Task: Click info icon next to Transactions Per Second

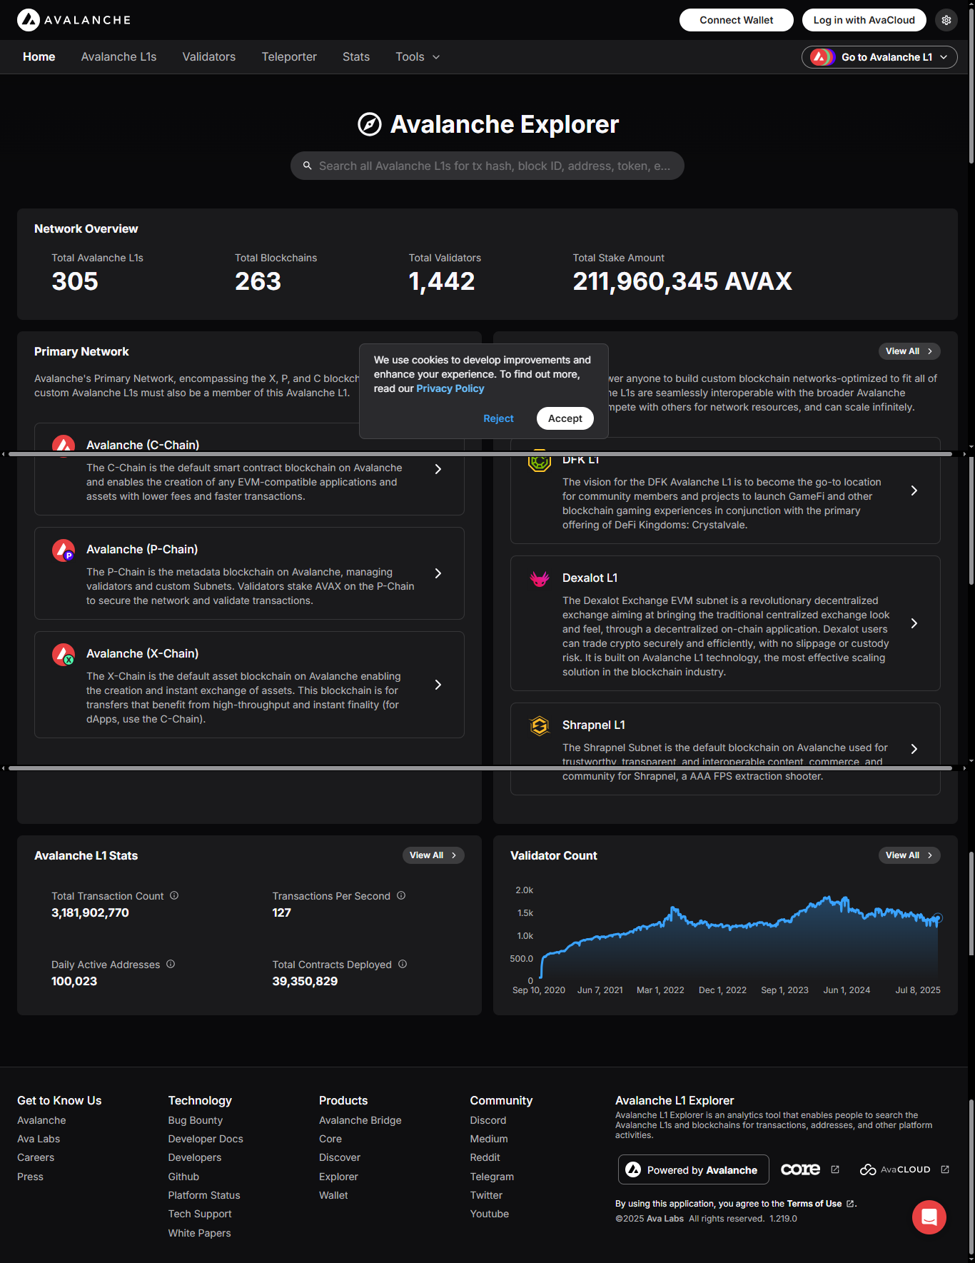Action: (x=401, y=895)
